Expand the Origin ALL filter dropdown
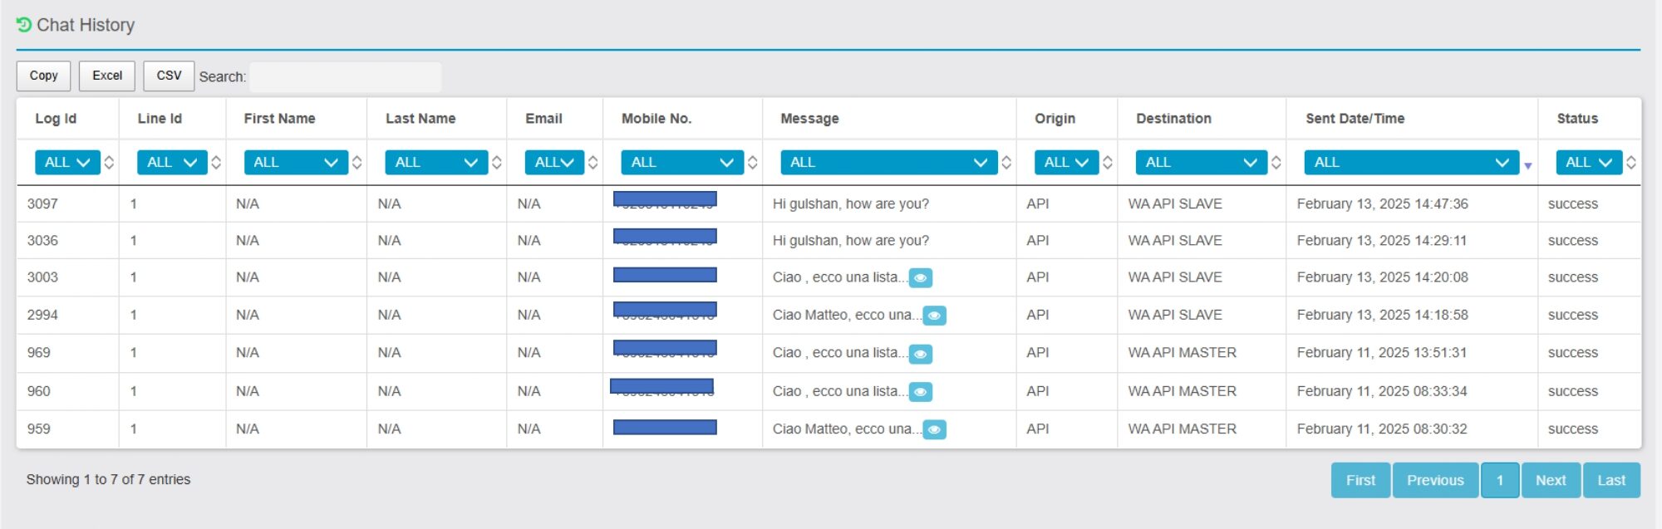The height and width of the screenshot is (529, 1662). tap(1066, 163)
